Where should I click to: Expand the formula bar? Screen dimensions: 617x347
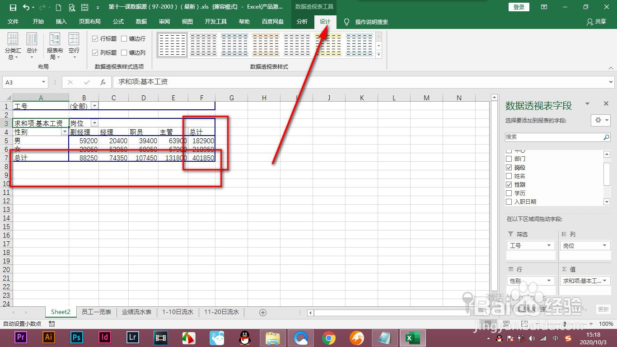click(x=611, y=82)
